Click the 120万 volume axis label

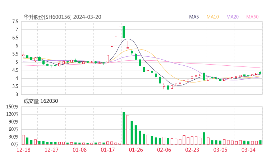click(x=12, y=114)
